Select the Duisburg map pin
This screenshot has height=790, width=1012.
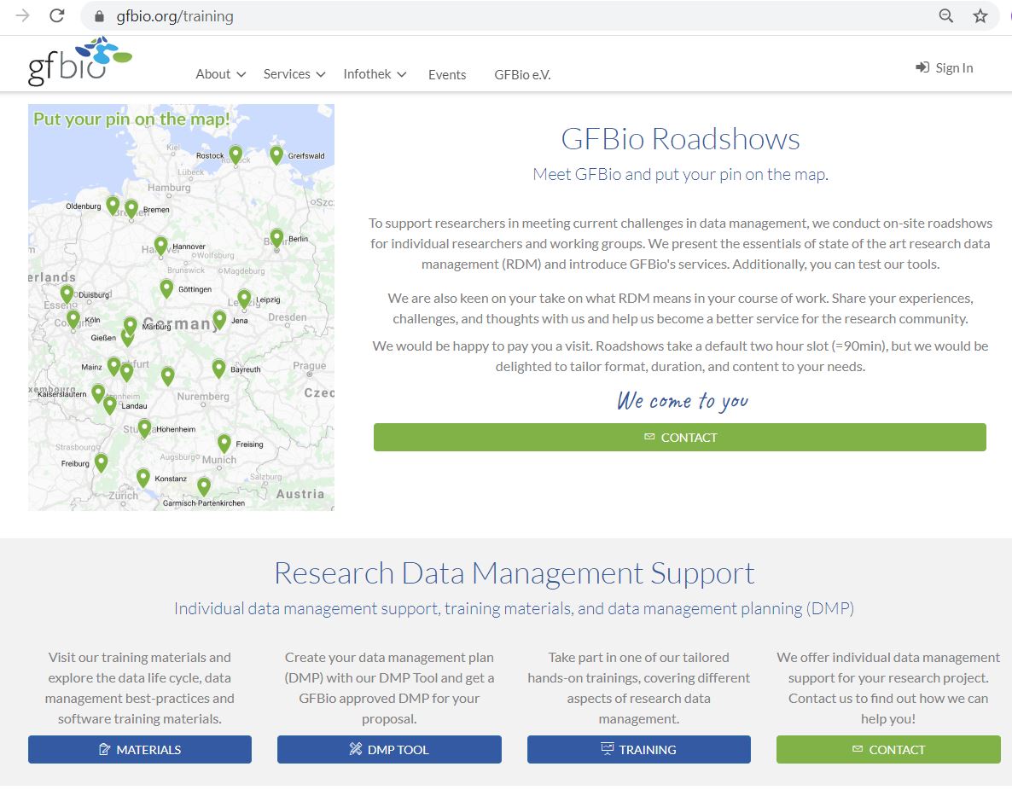[67, 293]
